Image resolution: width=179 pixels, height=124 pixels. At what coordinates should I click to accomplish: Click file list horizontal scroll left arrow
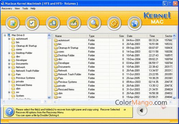55,102
